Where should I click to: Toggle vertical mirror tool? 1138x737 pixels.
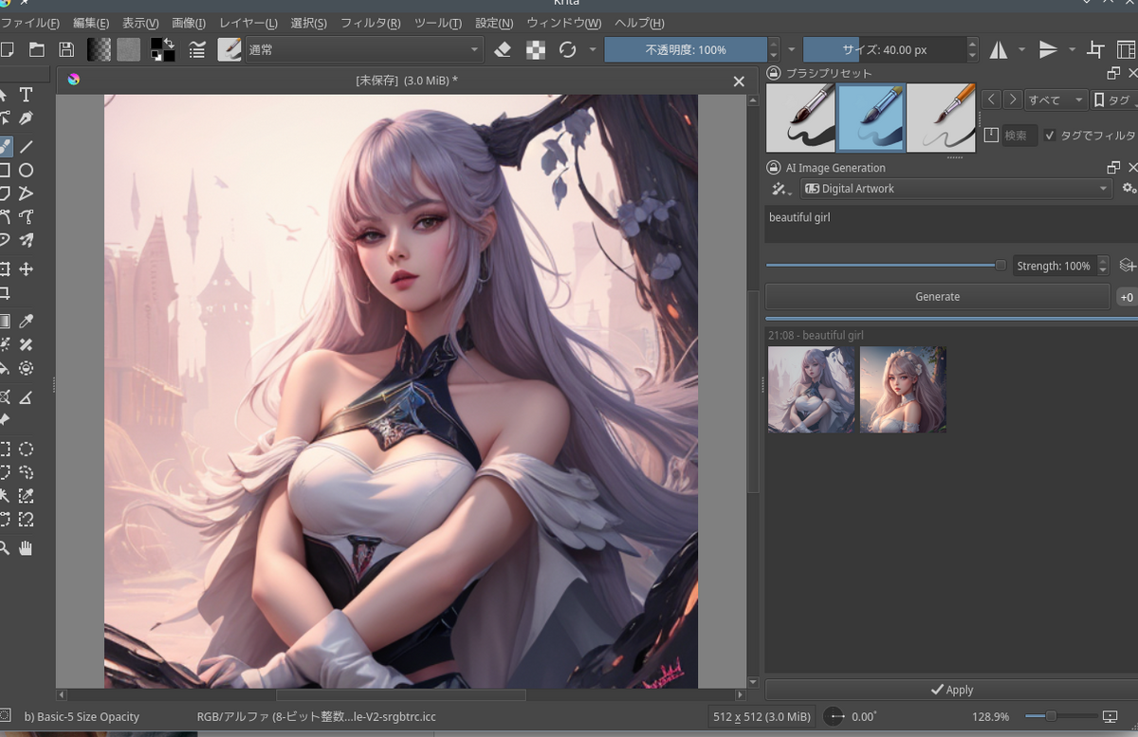1048,49
